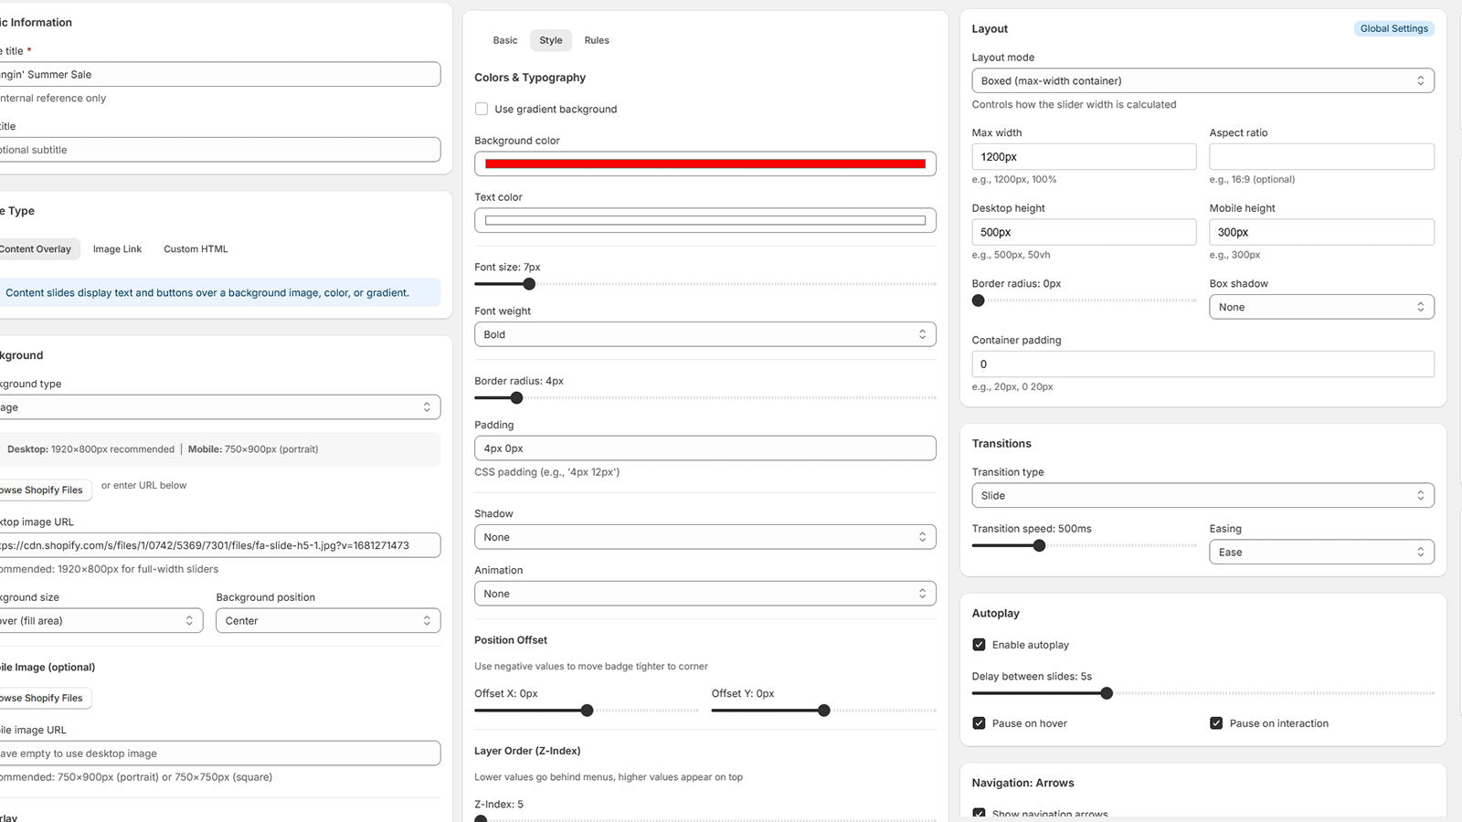Toggle Pause on interaction
The height and width of the screenshot is (822, 1462).
[x=1216, y=722]
